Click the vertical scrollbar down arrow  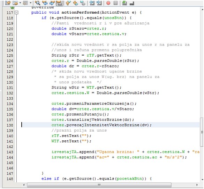click(202, 180)
